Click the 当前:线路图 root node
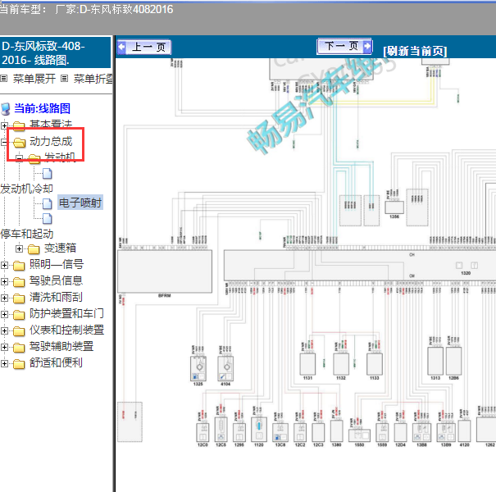The width and height of the screenshot is (496, 492). click(42, 108)
